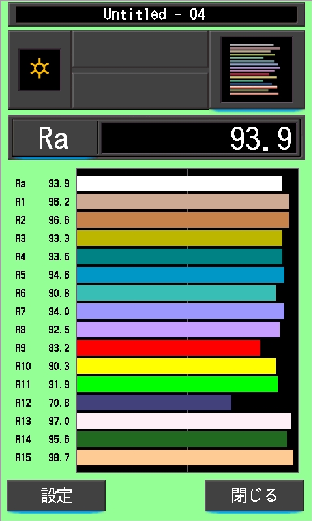Select the dark green R14 bar
The height and width of the screenshot is (522, 313).
click(182, 439)
